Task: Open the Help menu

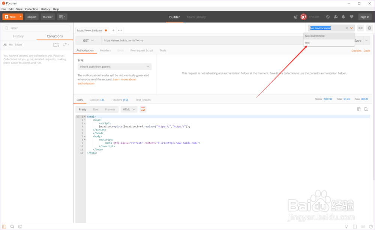Action: (x=56, y=9)
